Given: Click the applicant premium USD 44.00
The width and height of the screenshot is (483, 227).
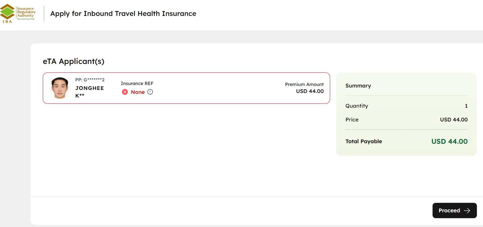Looking at the screenshot, I should click(310, 91).
